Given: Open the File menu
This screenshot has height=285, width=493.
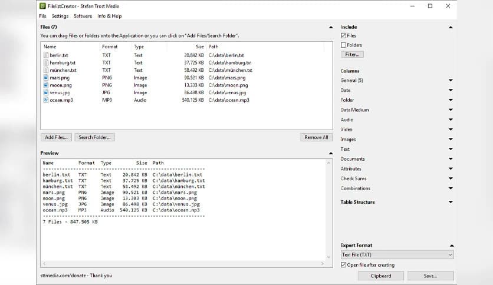Looking at the screenshot, I should click(43, 16).
